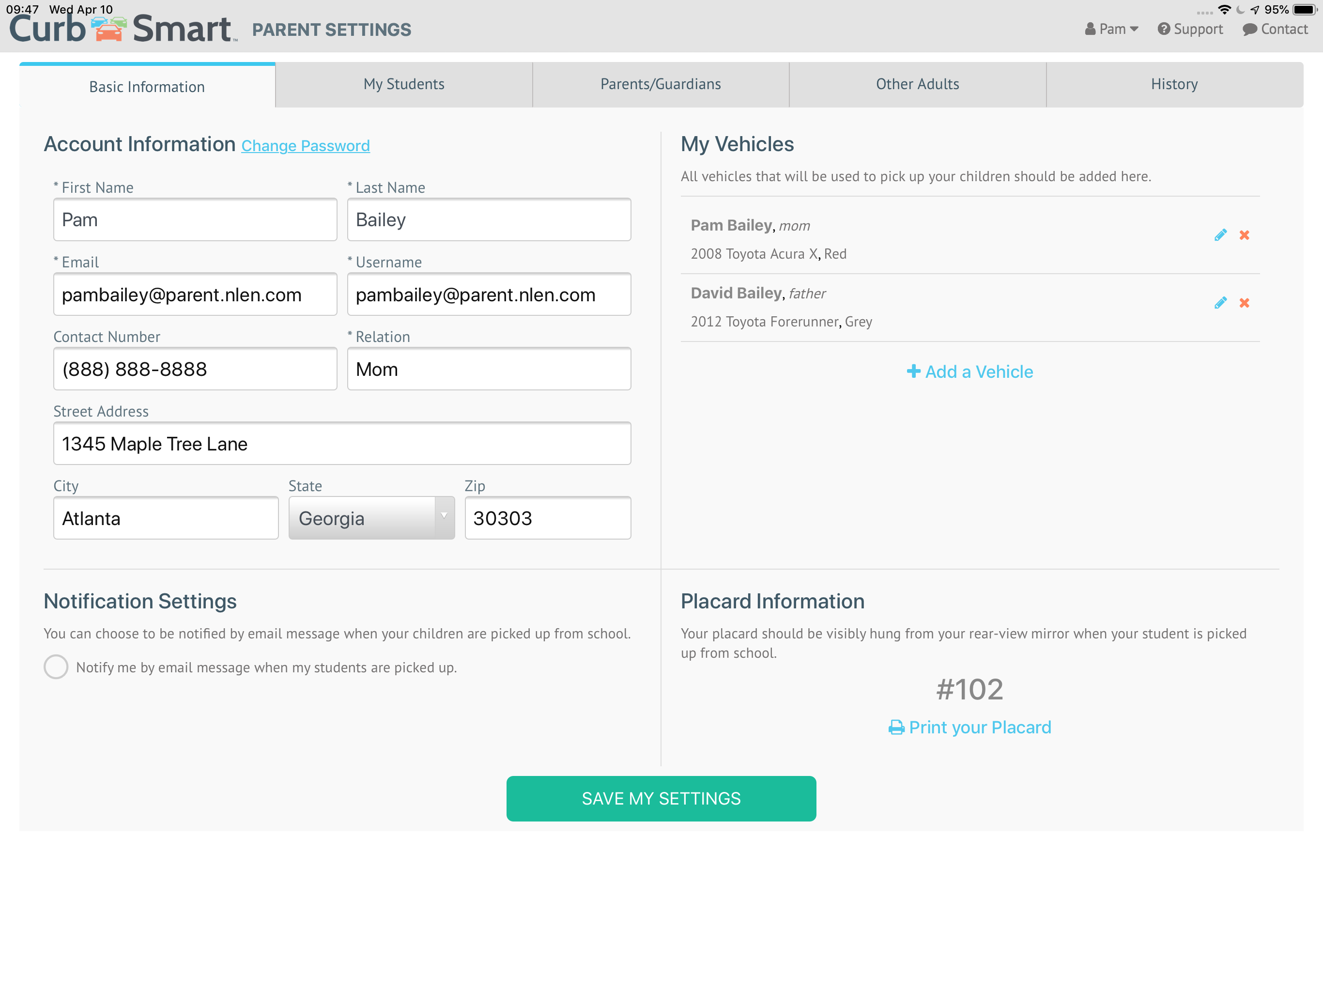
Task: Tap the Do Not Disturb moon icon
Action: [1240, 10]
